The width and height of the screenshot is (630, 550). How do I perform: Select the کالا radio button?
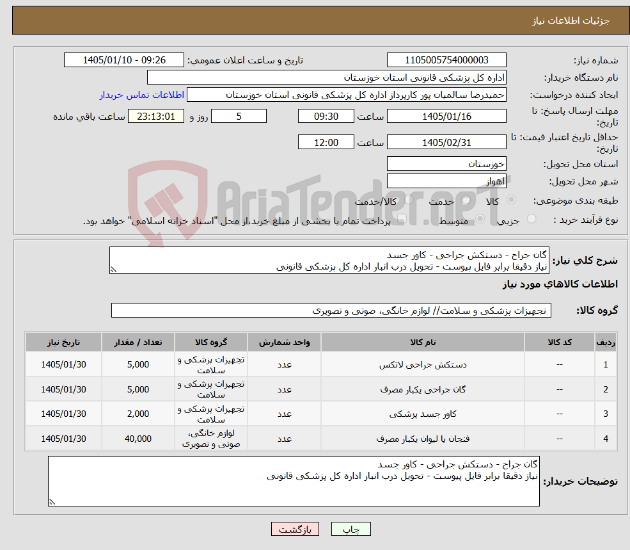(512, 200)
